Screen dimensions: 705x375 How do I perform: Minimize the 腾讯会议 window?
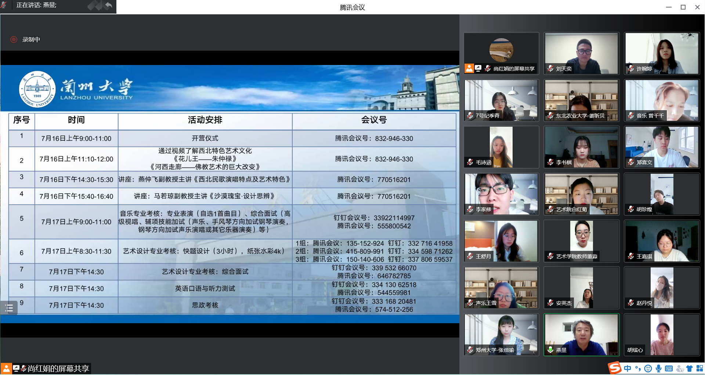[x=669, y=7]
